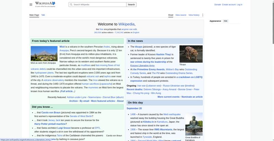The width and height of the screenshot is (274, 141).
Task: Click the Log in link
Action: (x=239, y=4)
